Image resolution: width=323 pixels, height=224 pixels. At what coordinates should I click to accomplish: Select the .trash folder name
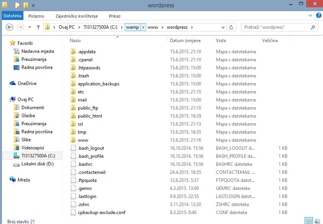(83, 76)
